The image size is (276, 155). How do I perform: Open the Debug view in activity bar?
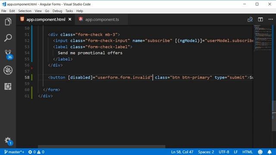coord(8,70)
